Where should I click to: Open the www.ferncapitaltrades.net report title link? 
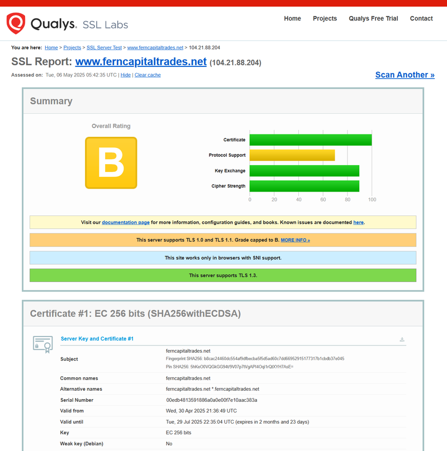141,62
